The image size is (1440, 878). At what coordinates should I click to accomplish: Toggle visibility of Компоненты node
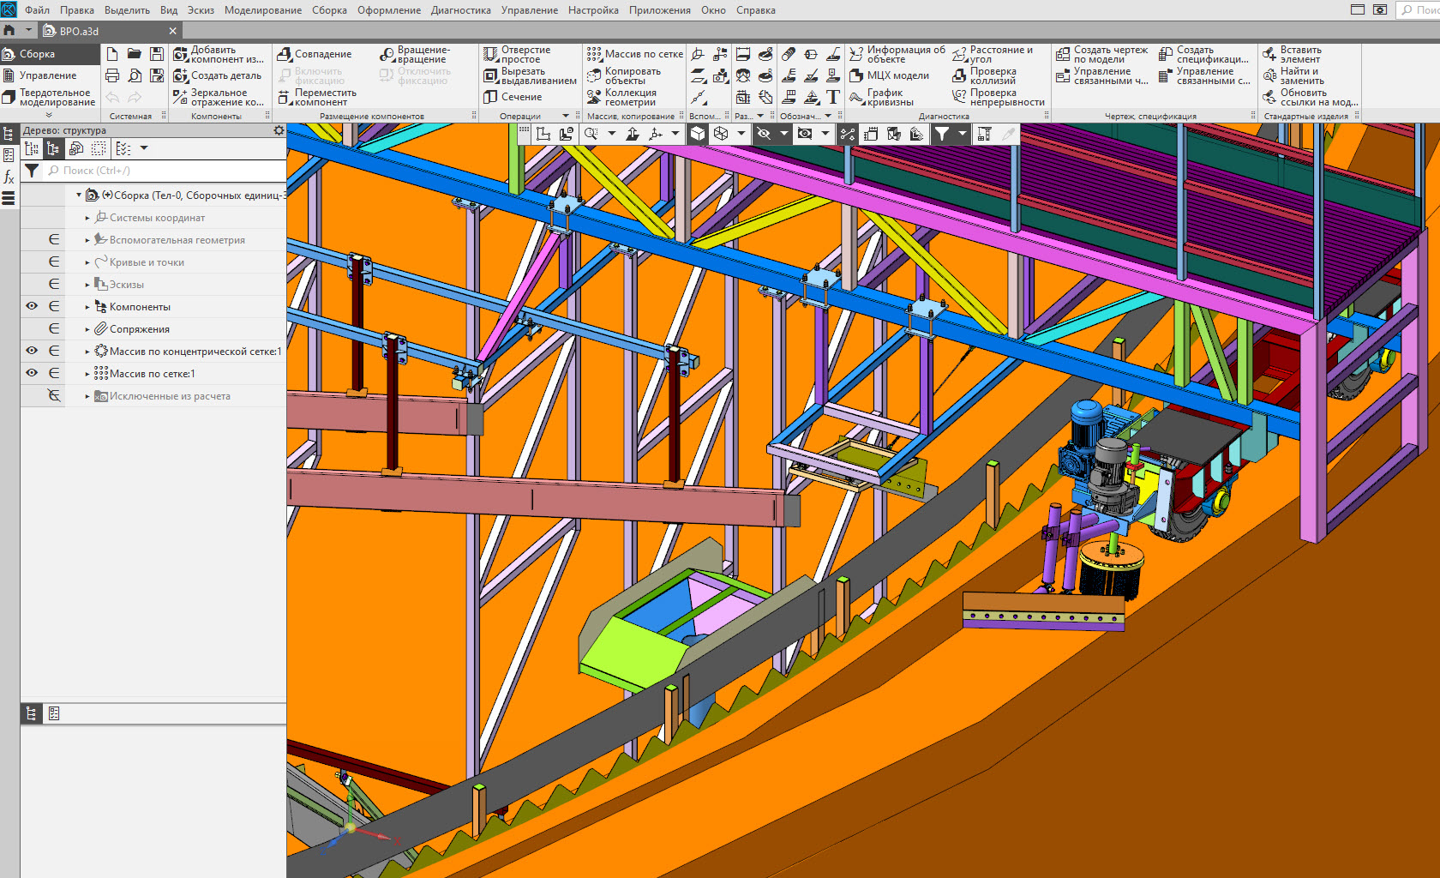point(32,306)
